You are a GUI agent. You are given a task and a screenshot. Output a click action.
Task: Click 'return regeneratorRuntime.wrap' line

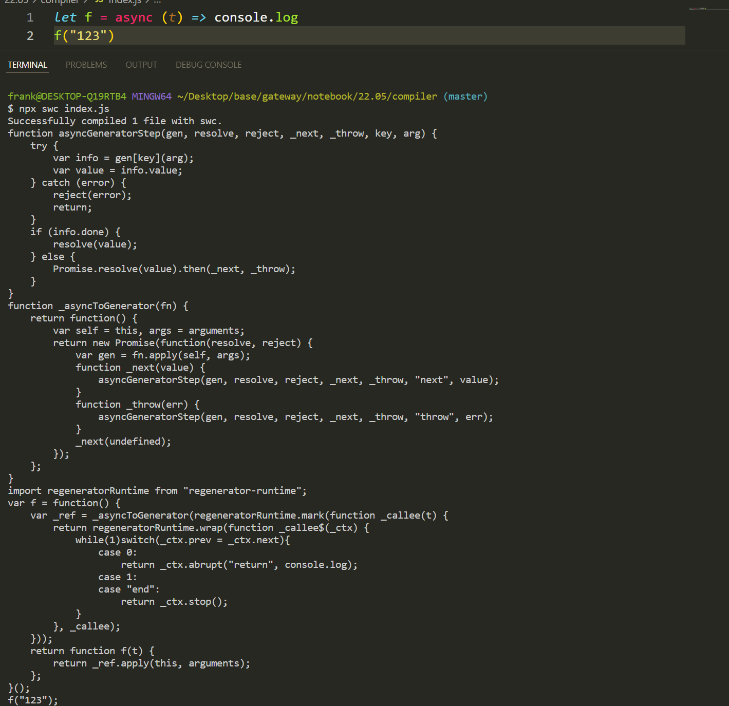[211, 528]
